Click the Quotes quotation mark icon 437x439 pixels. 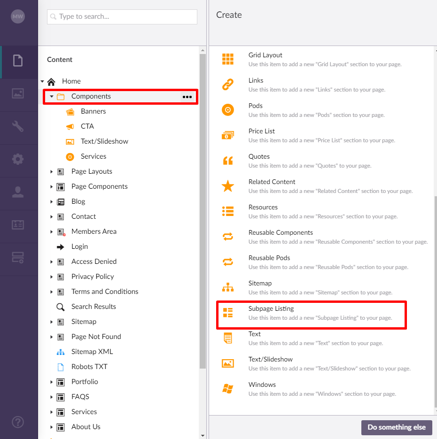tap(228, 161)
